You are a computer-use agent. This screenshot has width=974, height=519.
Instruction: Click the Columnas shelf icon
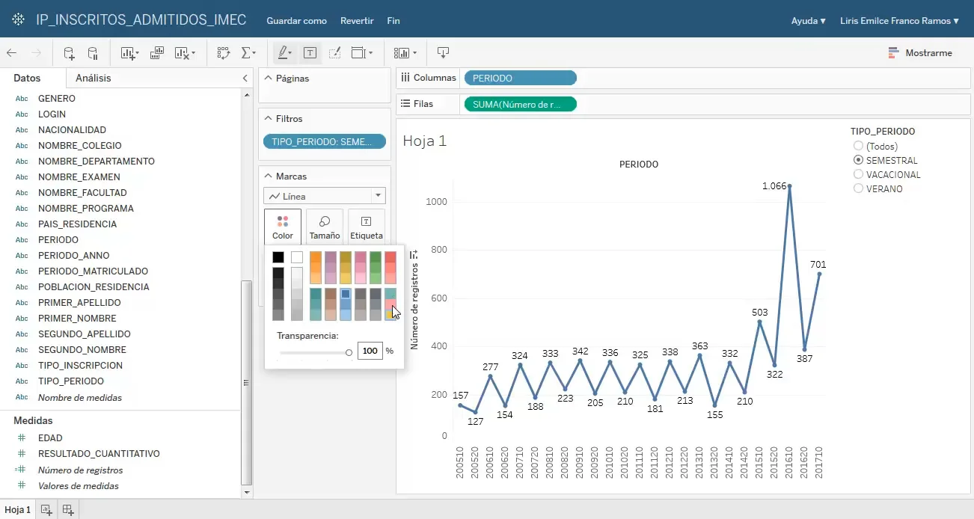tap(405, 78)
